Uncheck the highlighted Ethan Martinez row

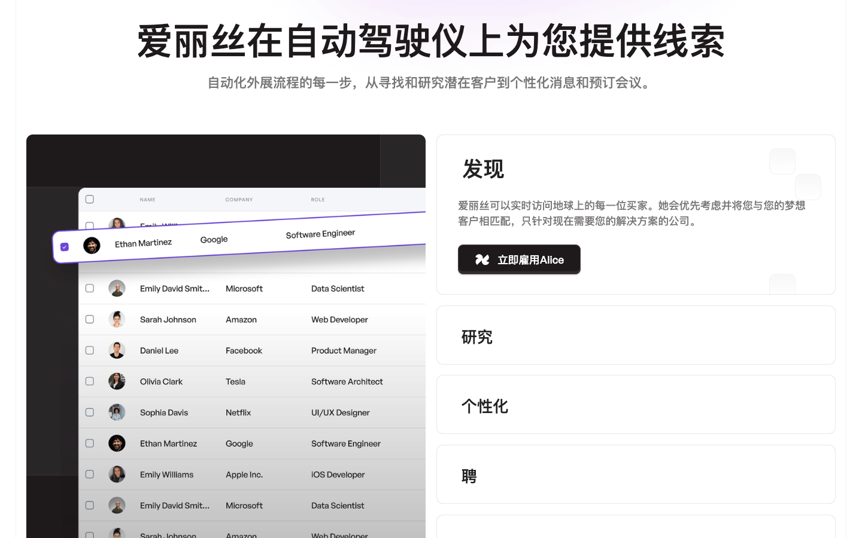click(x=64, y=246)
